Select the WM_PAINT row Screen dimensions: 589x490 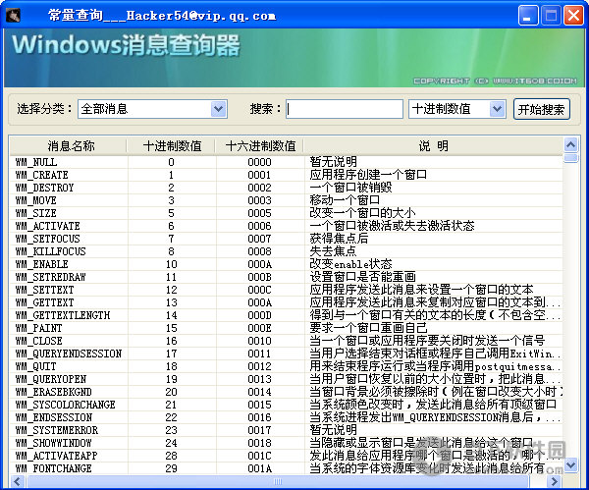point(287,328)
